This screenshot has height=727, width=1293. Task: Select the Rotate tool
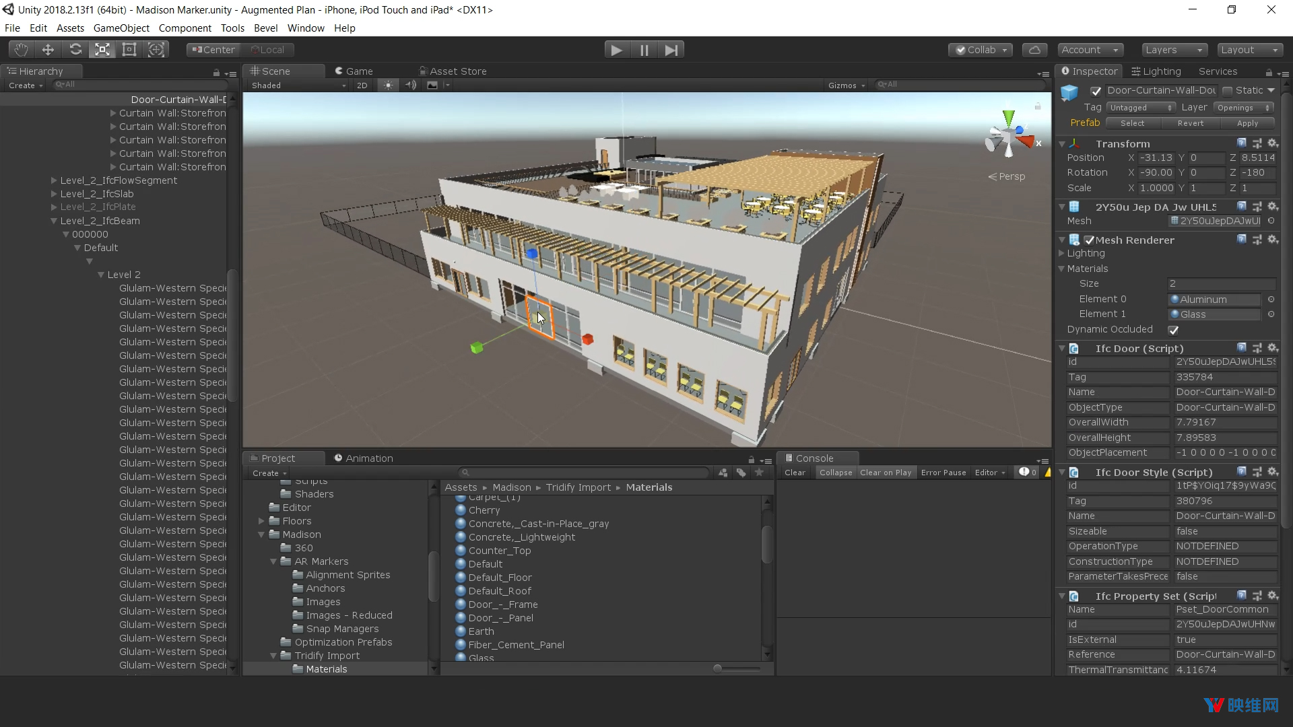(x=75, y=50)
